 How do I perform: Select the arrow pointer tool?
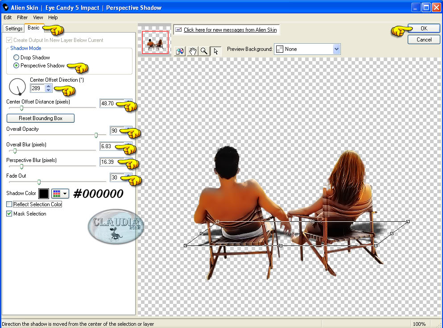pos(215,51)
